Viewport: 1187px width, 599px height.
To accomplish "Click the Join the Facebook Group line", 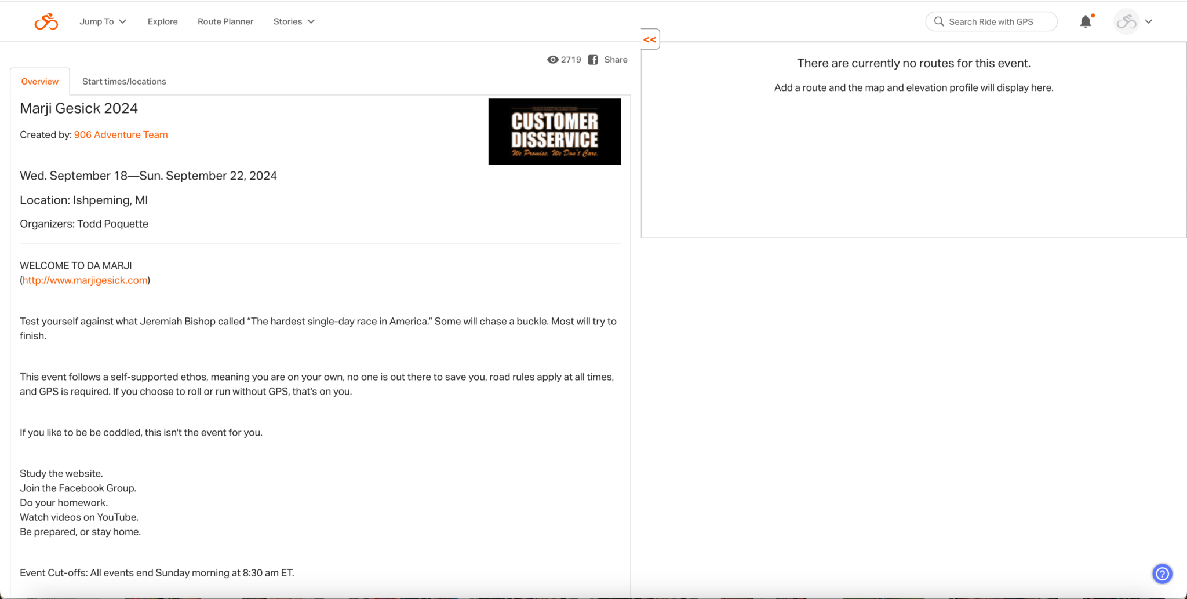I will (78, 488).
